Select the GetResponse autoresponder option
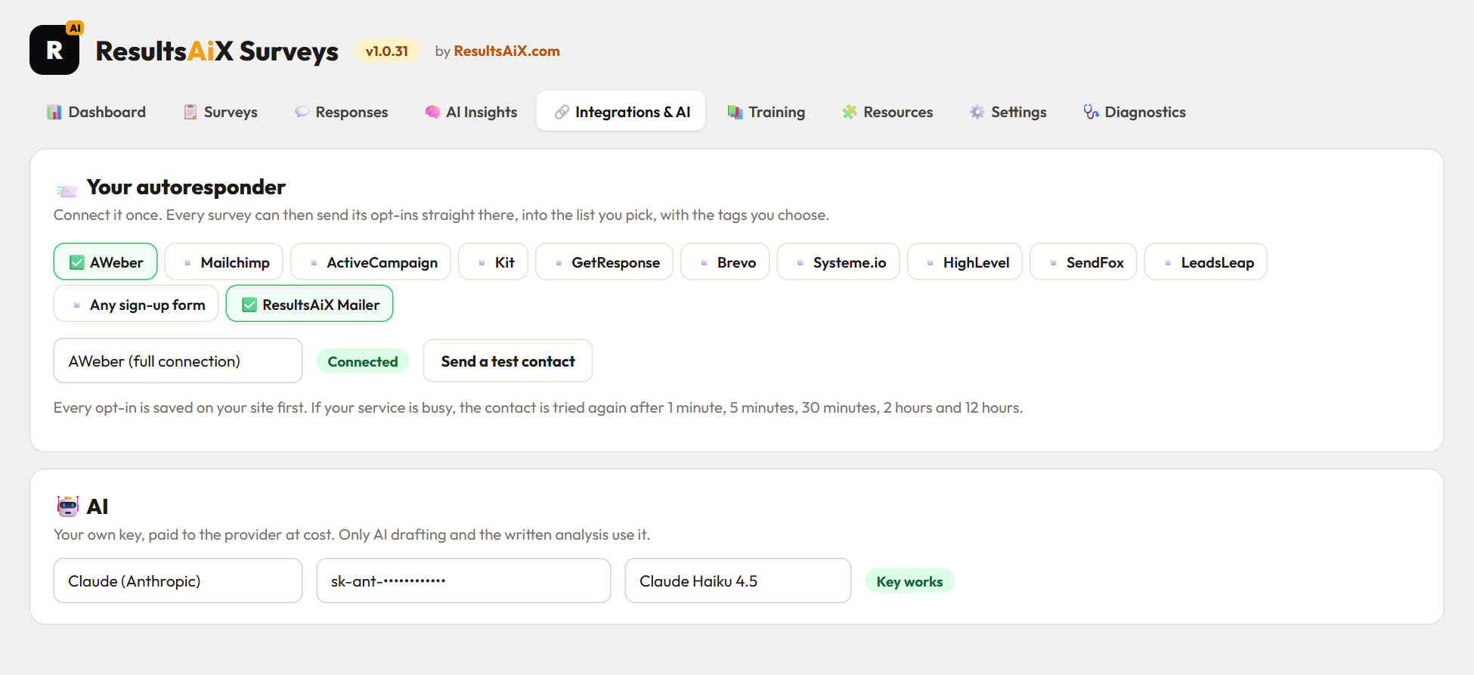The width and height of the screenshot is (1474, 675). point(604,262)
